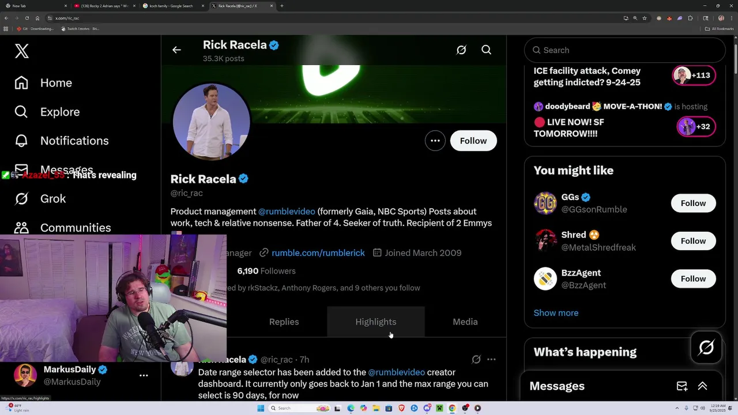Click the browser reload button

coord(27,18)
